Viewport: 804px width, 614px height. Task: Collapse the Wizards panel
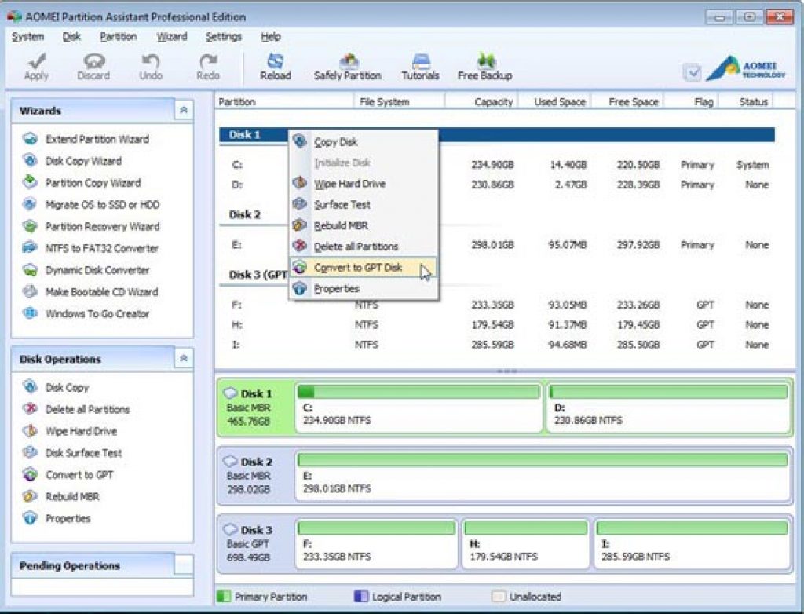coord(184,110)
